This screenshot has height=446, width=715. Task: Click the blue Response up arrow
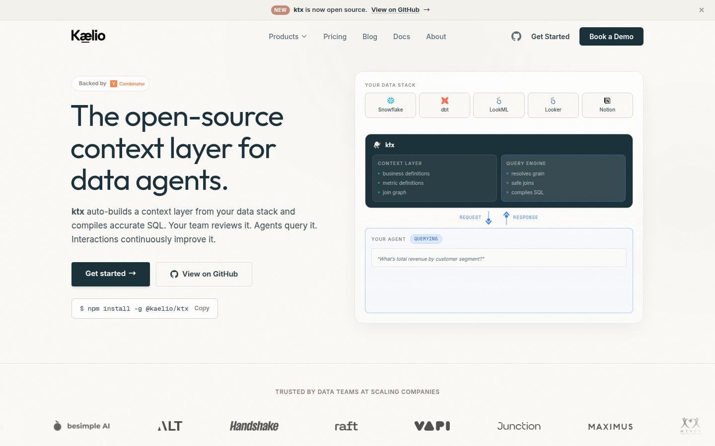[x=506, y=218]
